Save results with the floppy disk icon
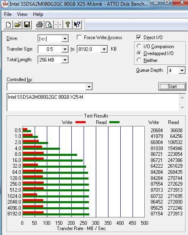Screen dimensions: 188x235 click(27, 24)
